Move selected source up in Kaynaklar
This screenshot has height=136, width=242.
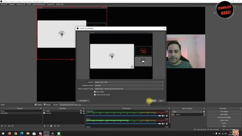[55, 126]
